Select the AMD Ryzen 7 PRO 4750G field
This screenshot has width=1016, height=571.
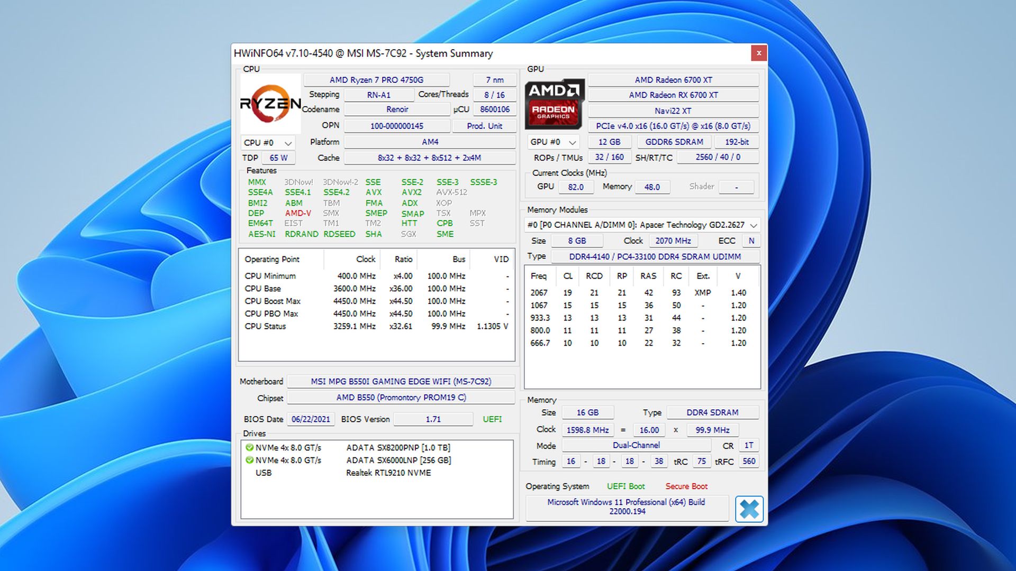tap(376, 80)
